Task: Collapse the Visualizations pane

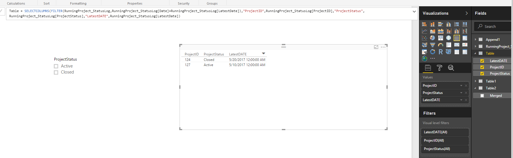Action: click(x=467, y=13)
